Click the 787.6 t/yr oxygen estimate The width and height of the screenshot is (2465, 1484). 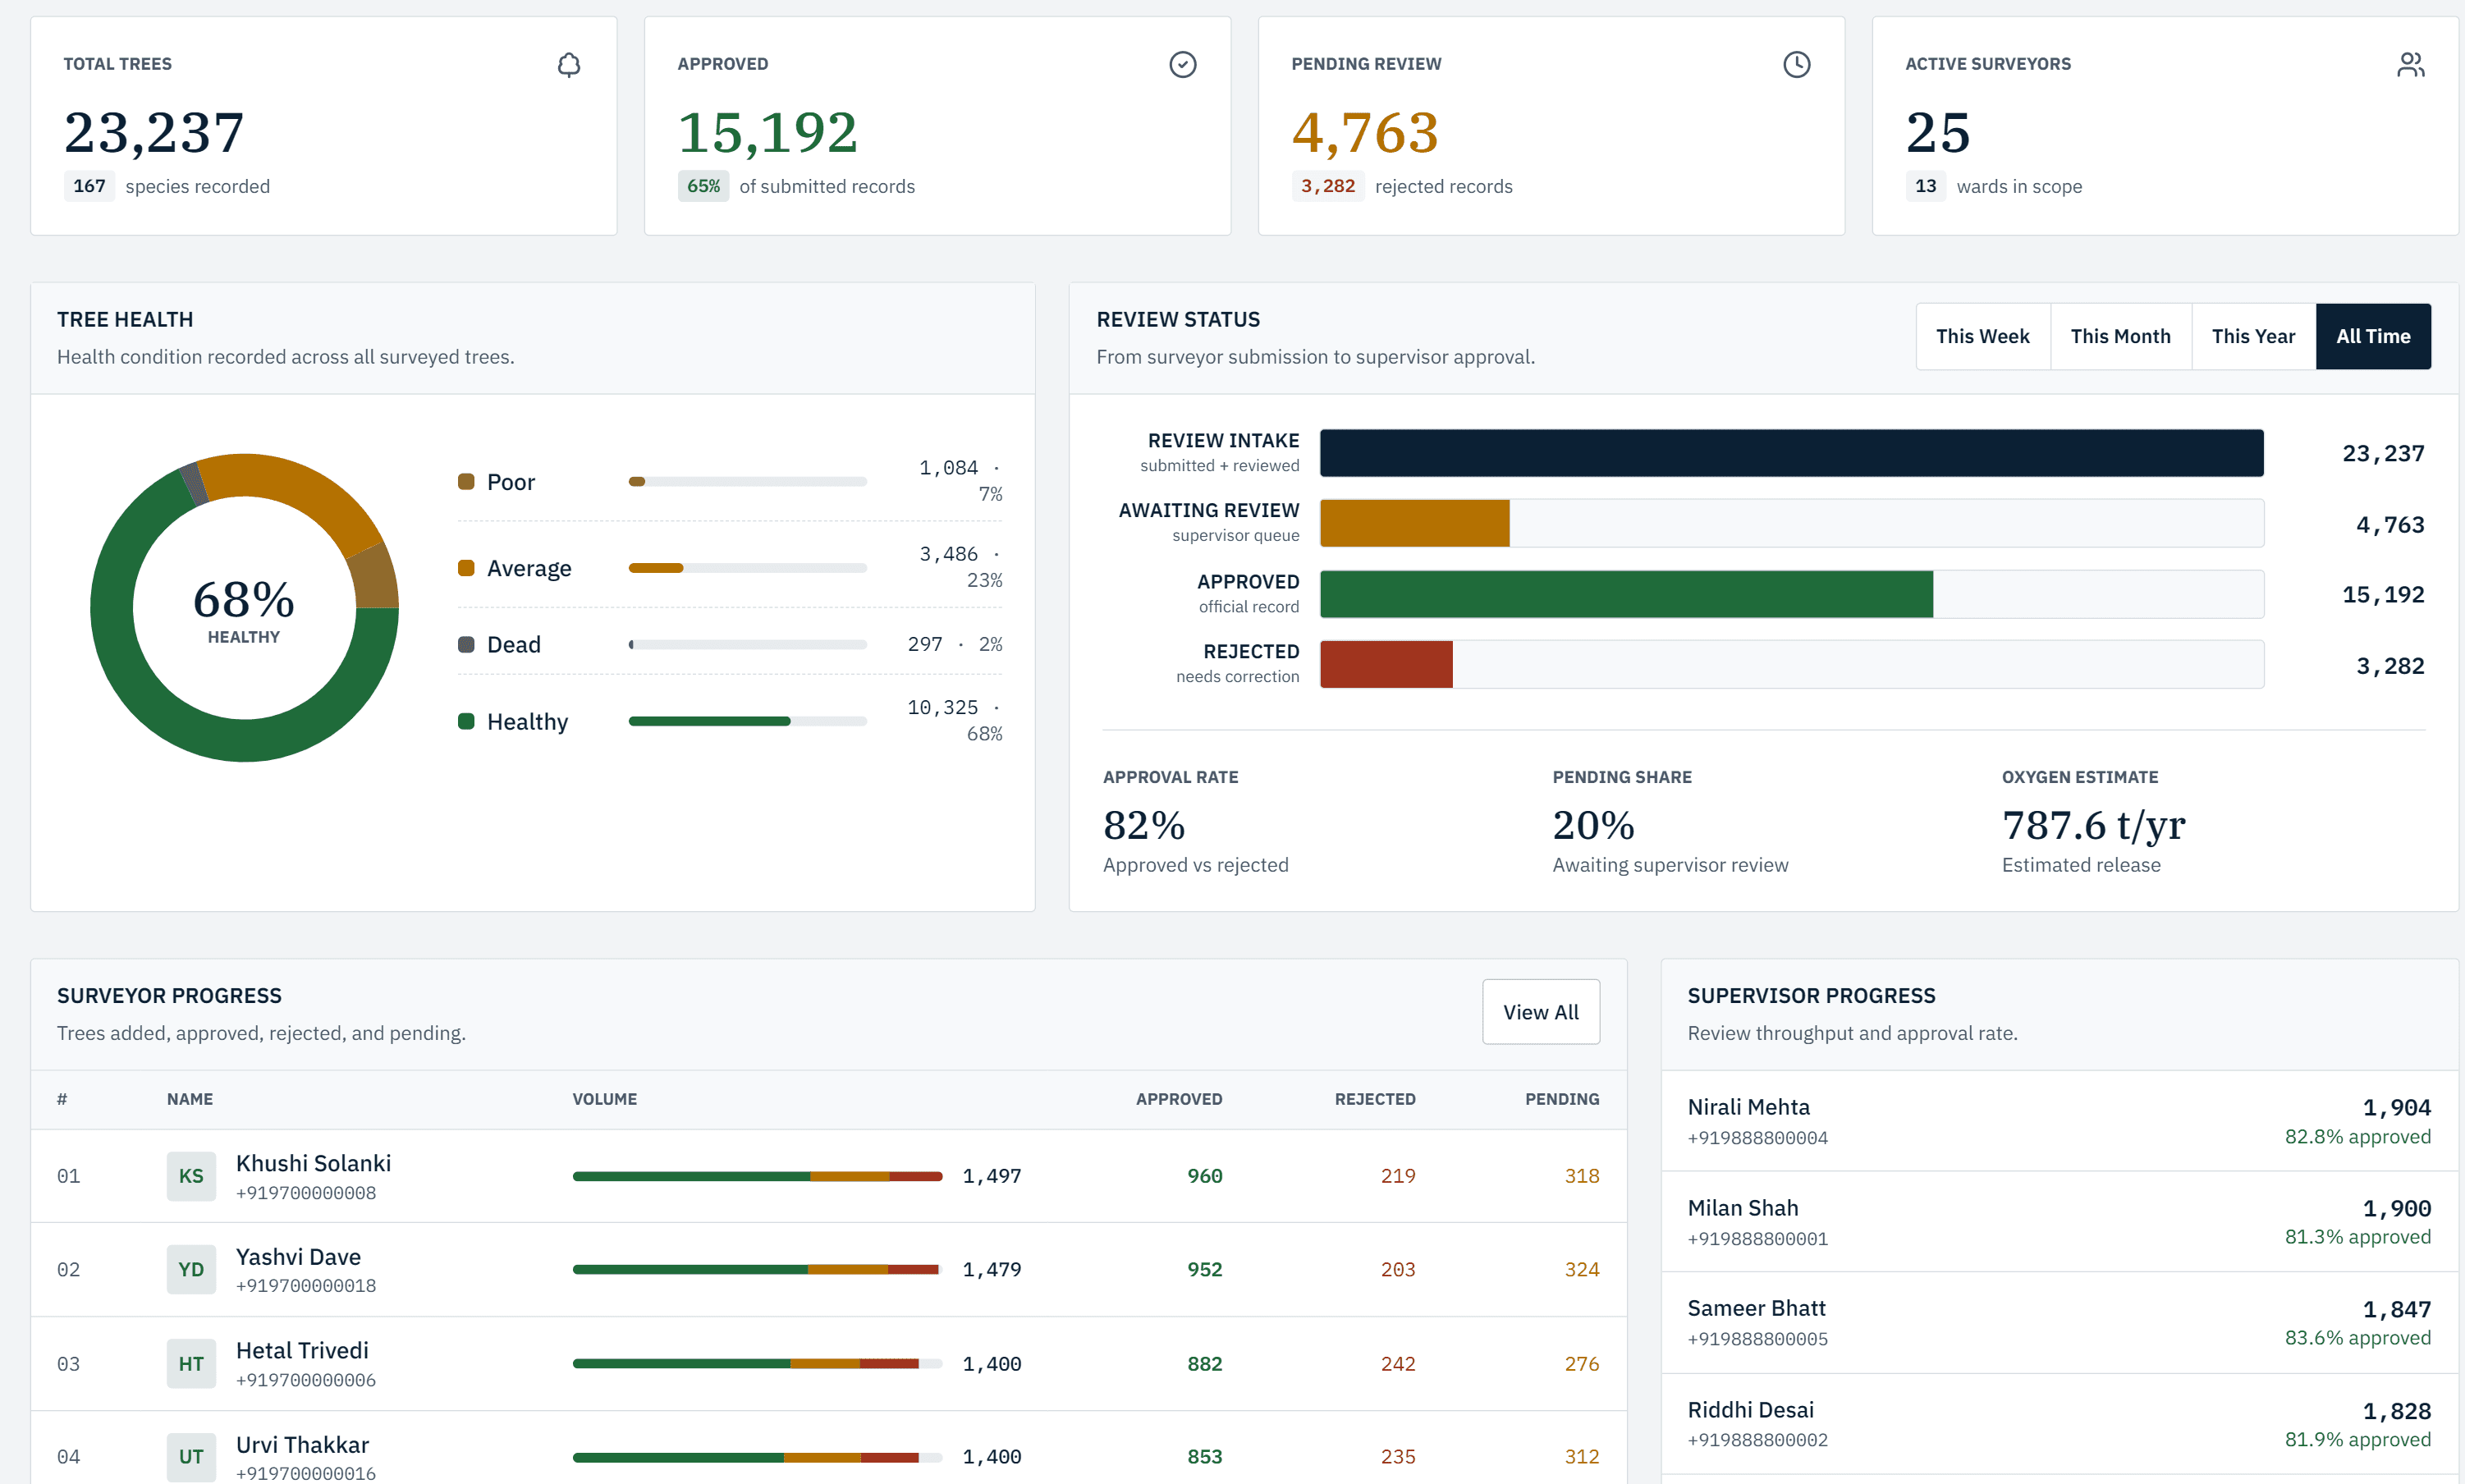pos(2094,826)
